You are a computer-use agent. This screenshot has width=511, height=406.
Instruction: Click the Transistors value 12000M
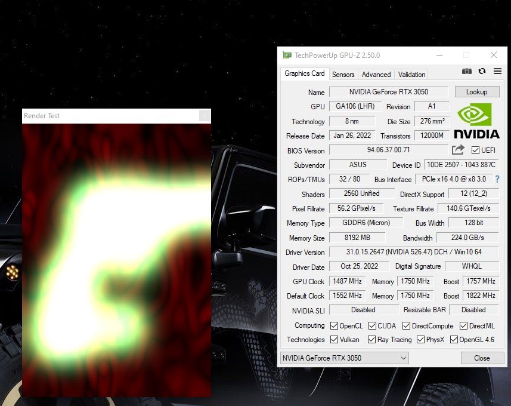point(432,136)
